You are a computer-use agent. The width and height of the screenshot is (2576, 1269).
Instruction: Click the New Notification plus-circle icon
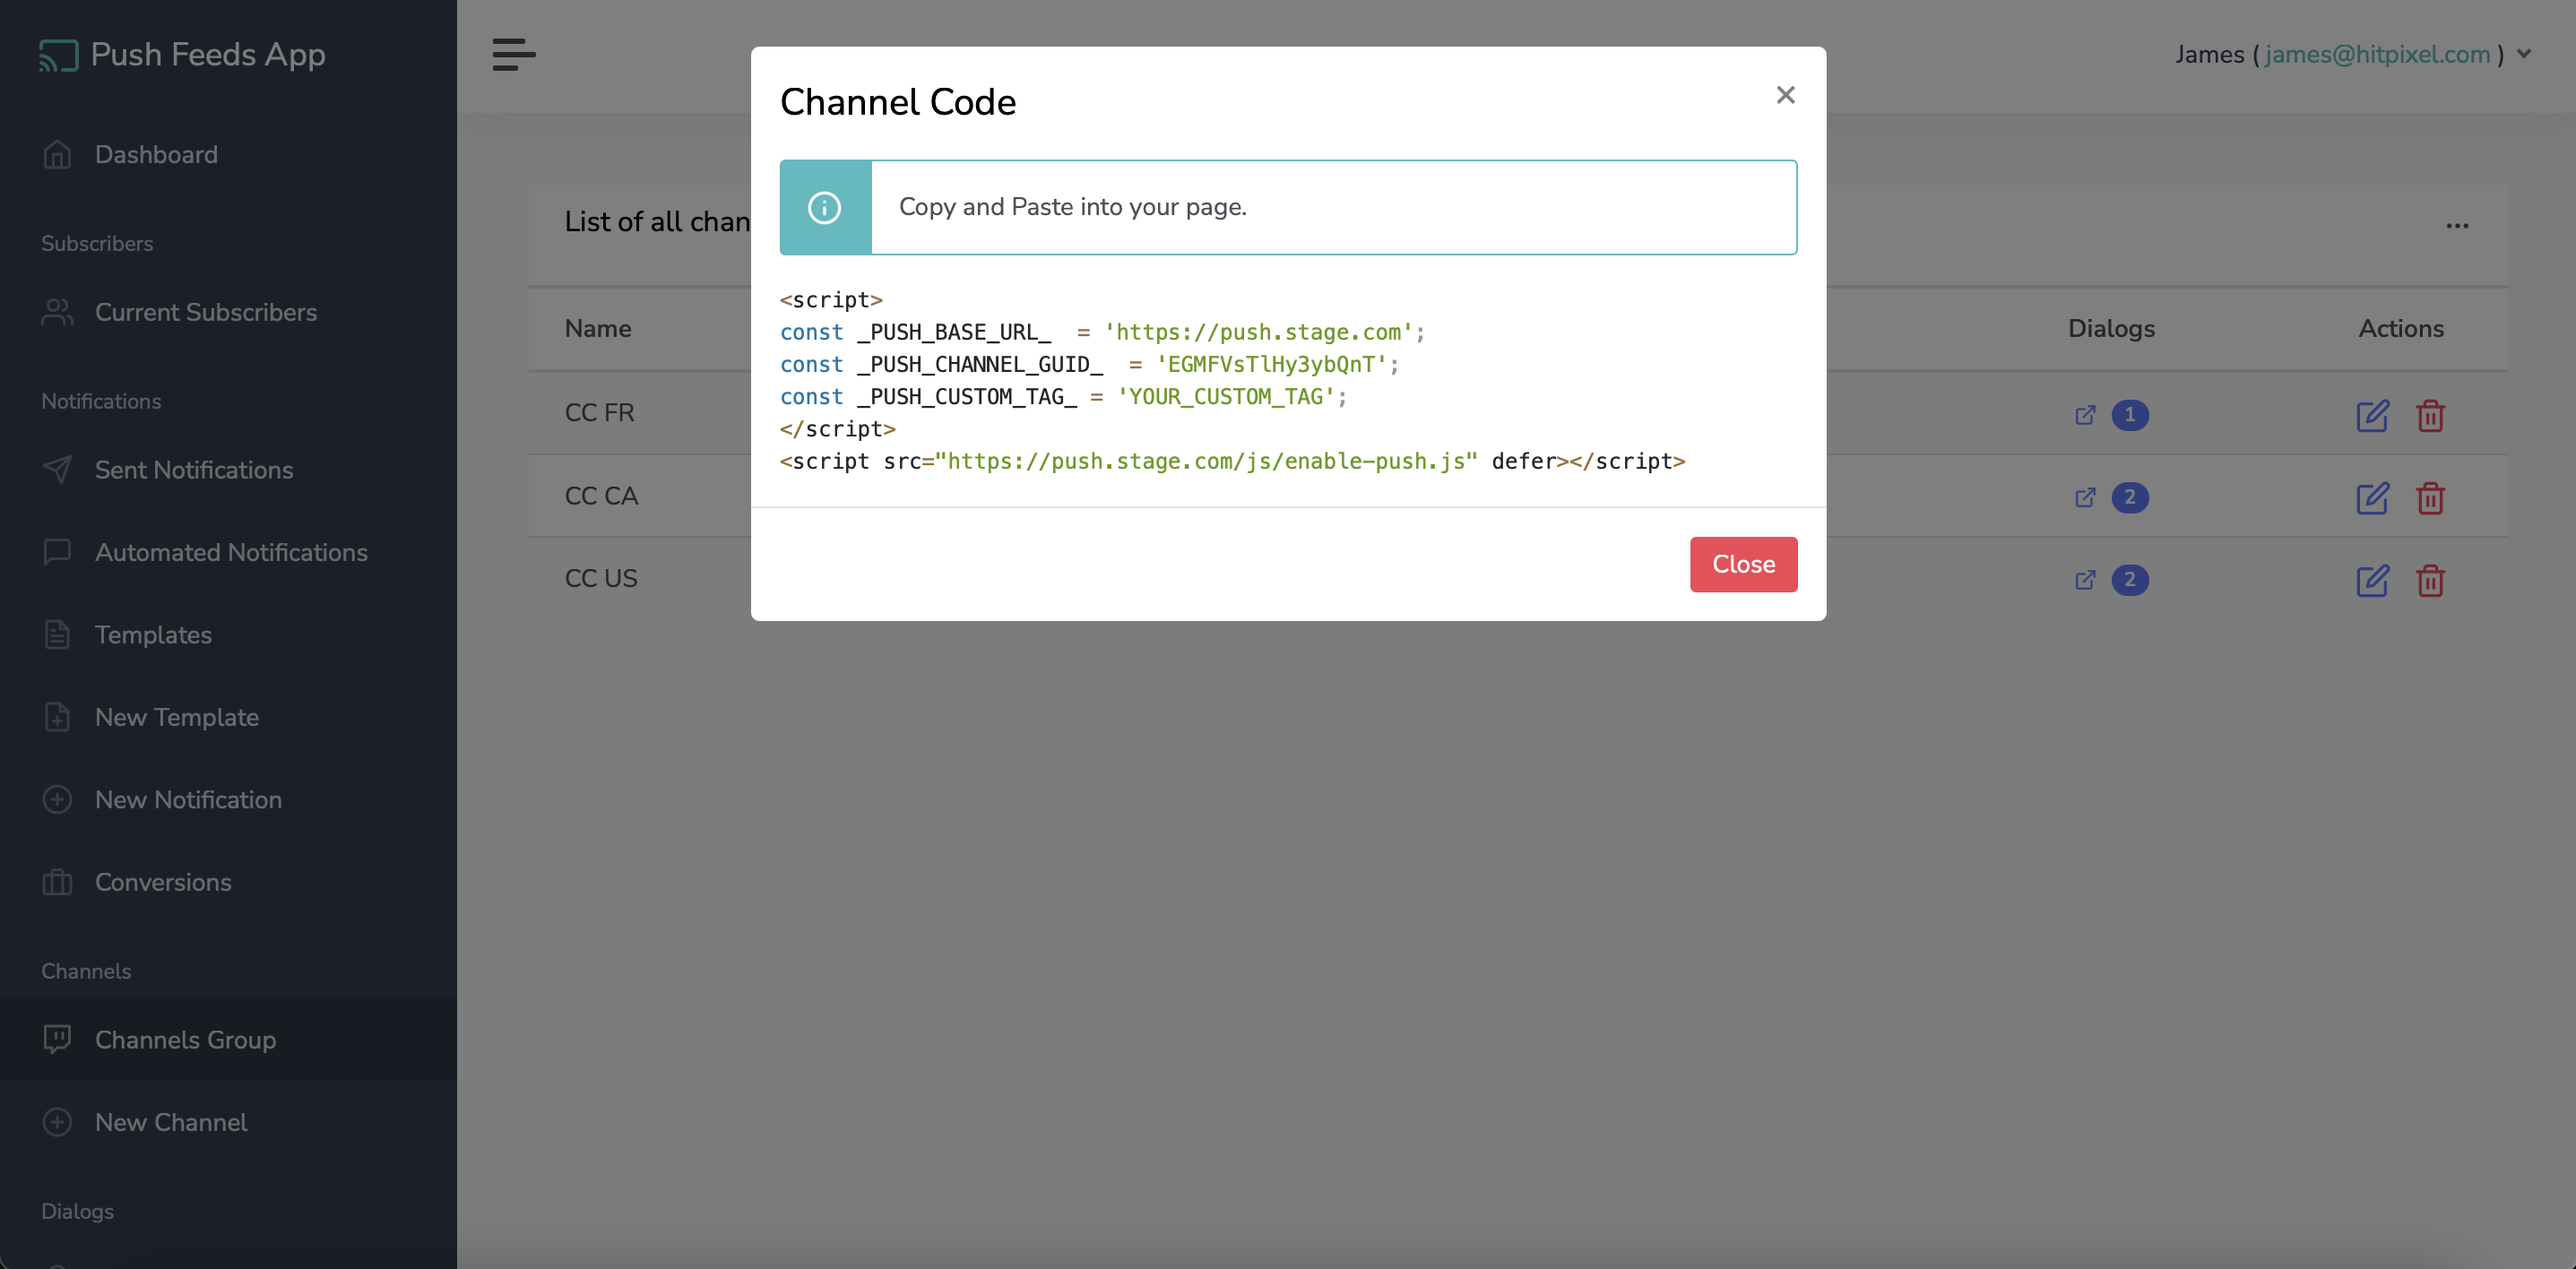point(57,800)
